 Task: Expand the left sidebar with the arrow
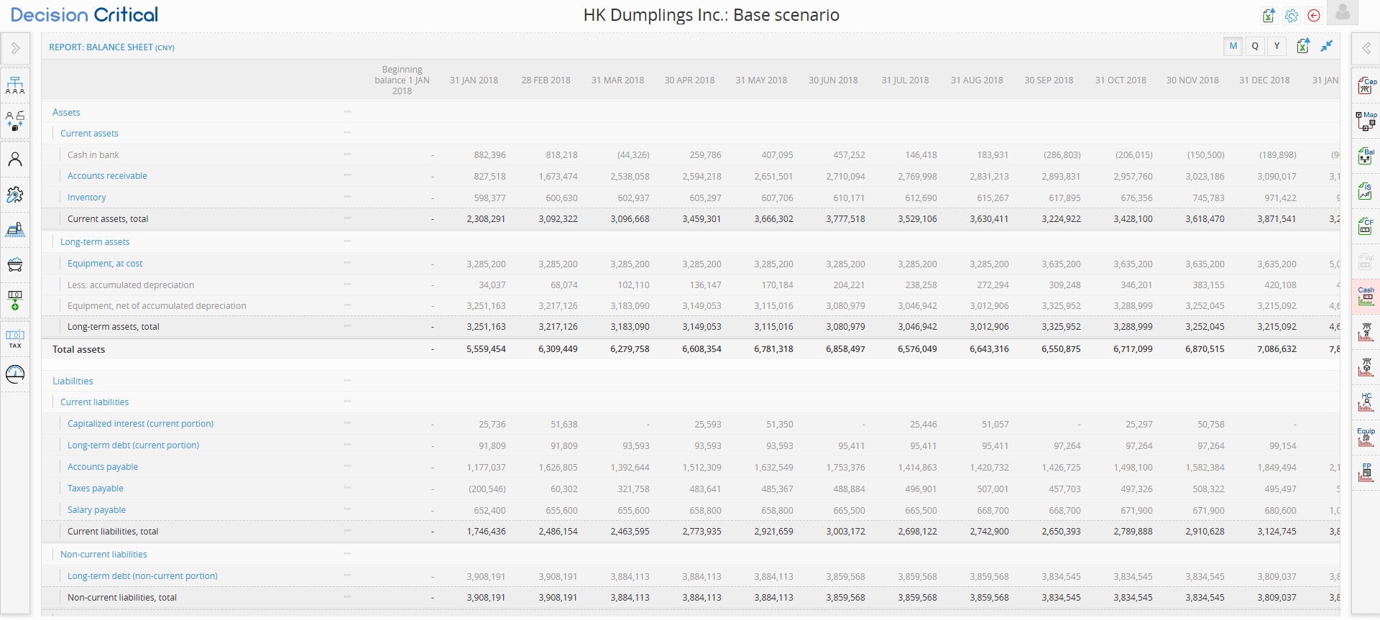coord(15,48)
